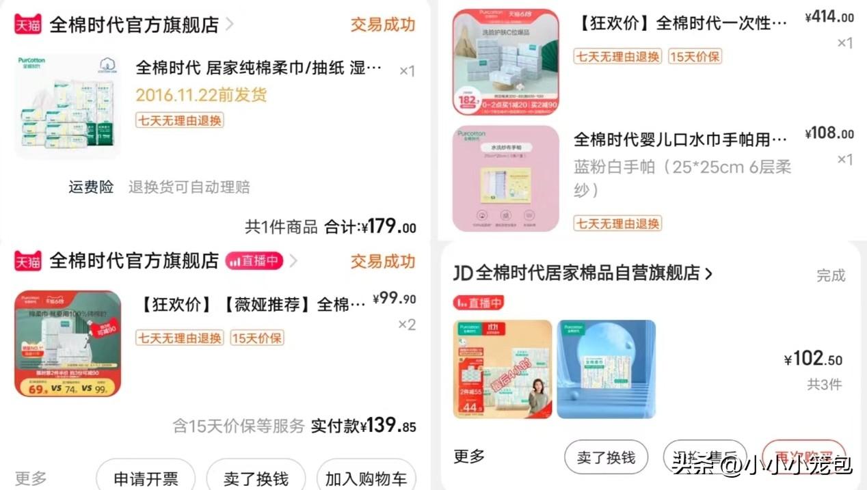Tap the 申请开票 button
The image size is (867, 490).
[146, 478]
